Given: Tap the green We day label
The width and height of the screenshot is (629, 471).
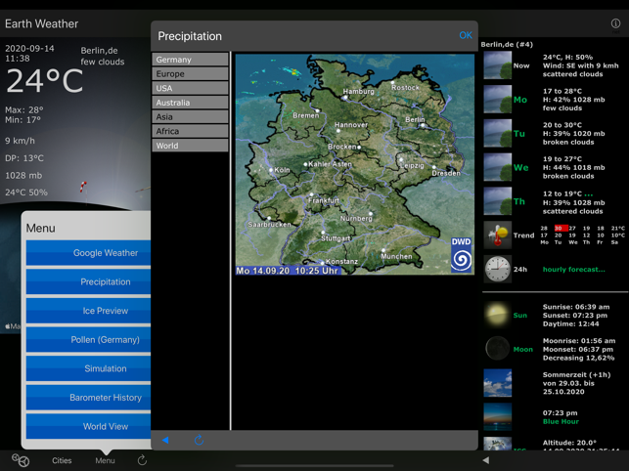Looking at the screenshot, I should (520, 167).
